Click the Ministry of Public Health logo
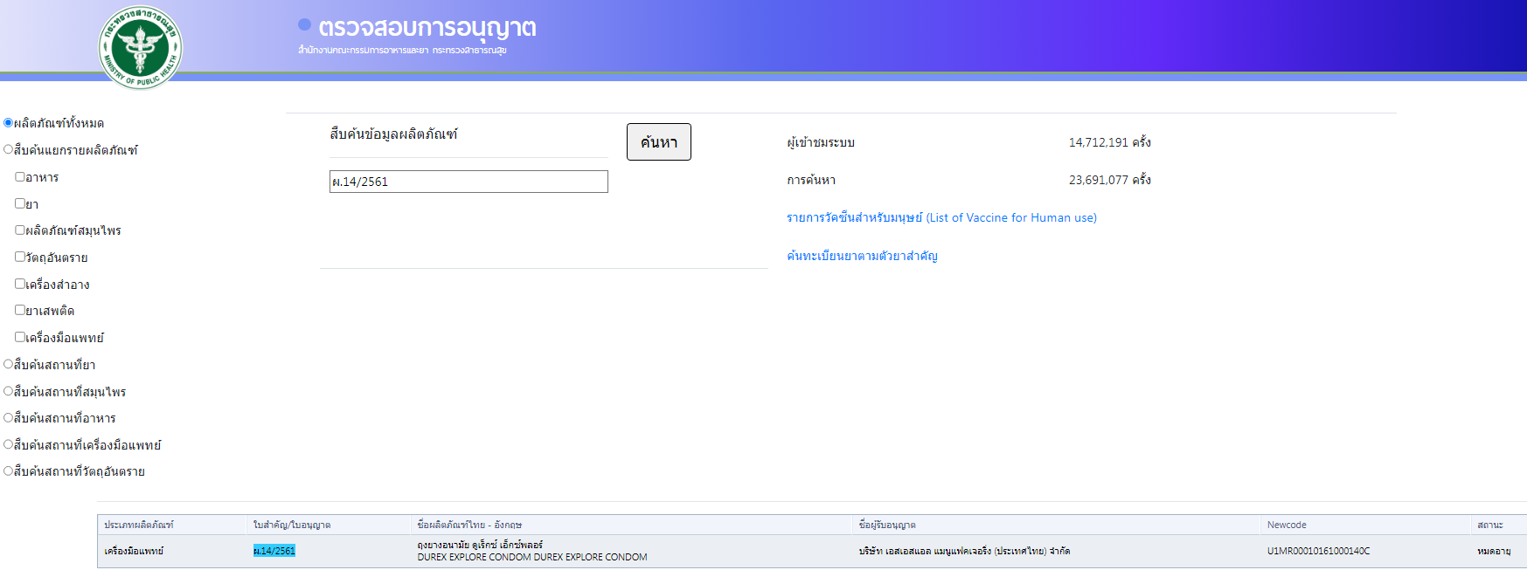 tap(140, 47)
